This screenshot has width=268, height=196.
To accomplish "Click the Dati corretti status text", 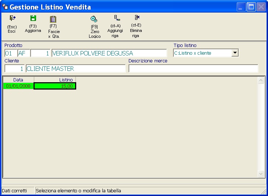I will pos(14,190).
